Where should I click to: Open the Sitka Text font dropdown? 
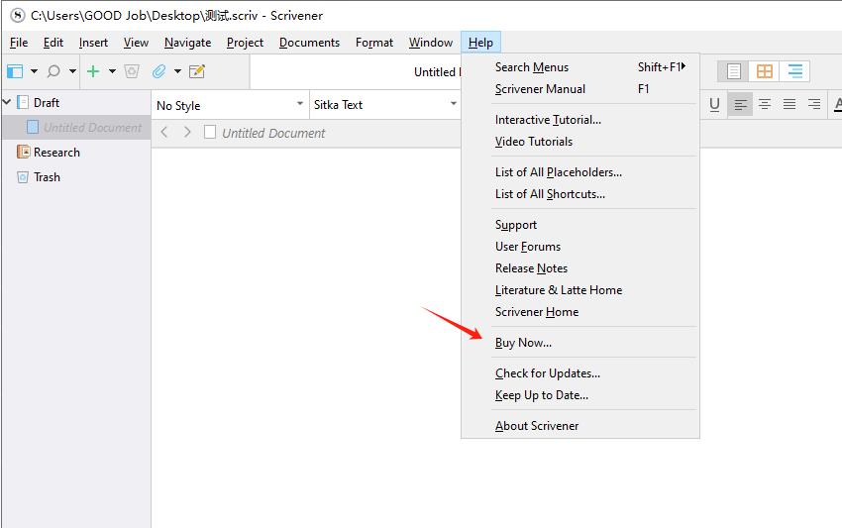click(x=384, y=105)
